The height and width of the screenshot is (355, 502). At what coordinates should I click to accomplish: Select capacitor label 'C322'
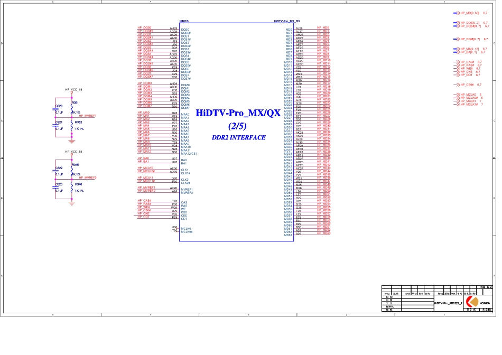click(x=59, y=168)
